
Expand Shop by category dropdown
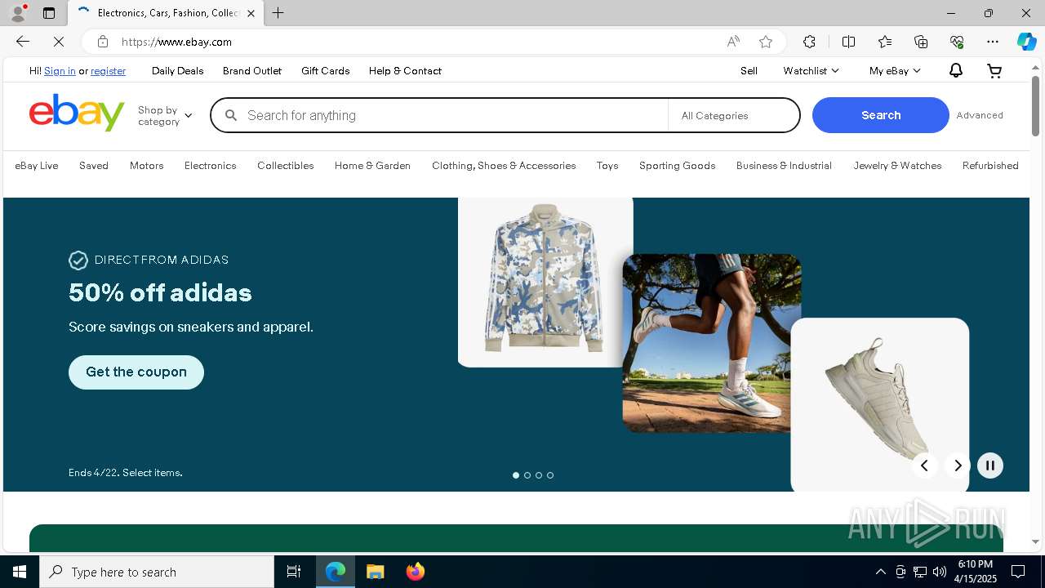165,115
